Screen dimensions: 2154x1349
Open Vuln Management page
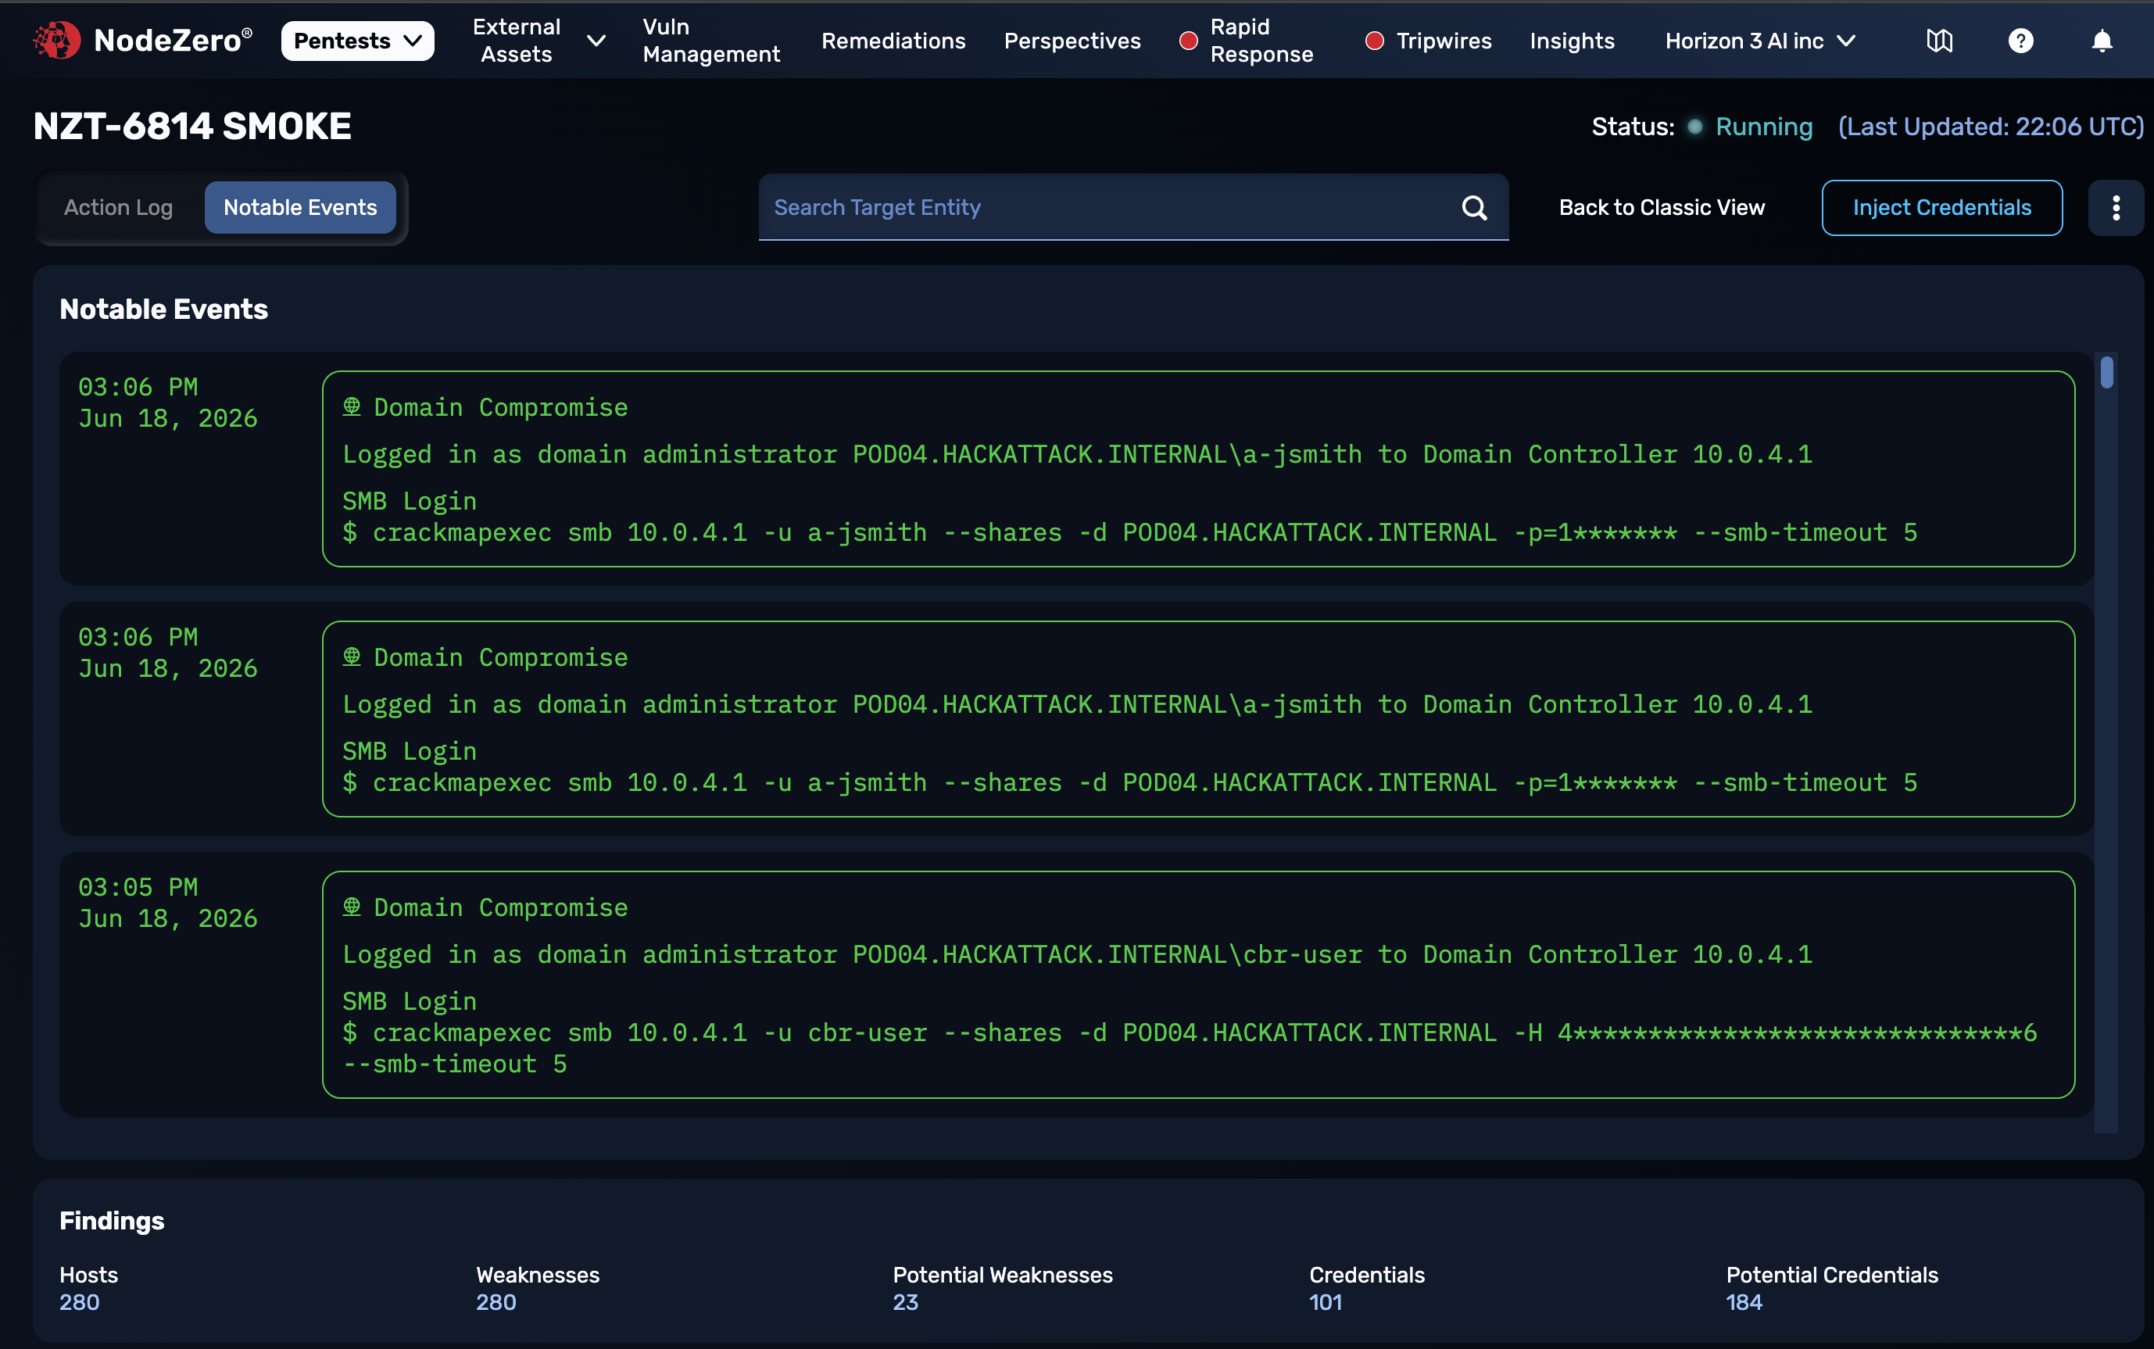coord(711,41)
